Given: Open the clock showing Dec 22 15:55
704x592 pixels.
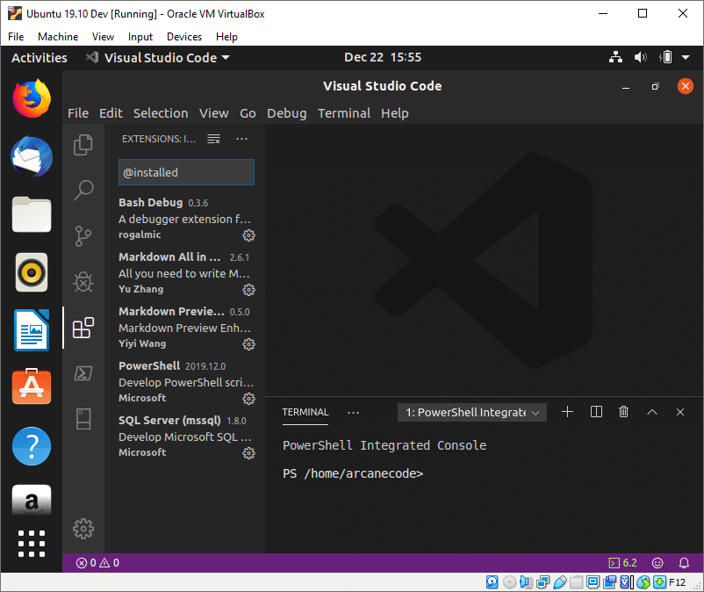Looking at the screenshot, I should pos(383,57).
